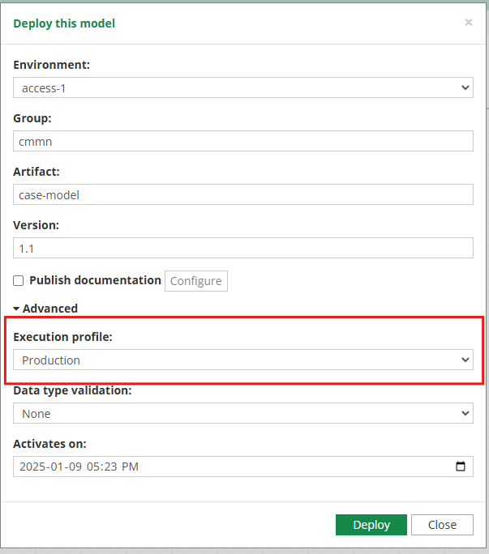Screen dimensions: 489x554
Task: Close the dialog using the X icon
Action: [x=468, y=23]
